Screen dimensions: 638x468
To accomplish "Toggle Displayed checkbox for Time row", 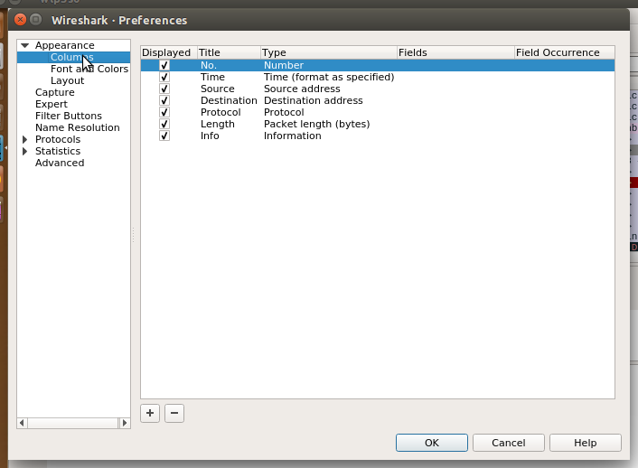I will [164, 77].
